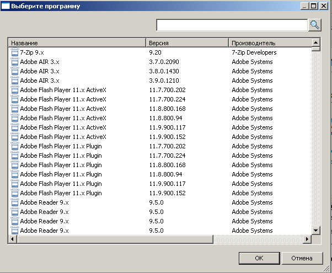Click the horizontal scrollbar left arrow
The width and height of the screenshot is (332, 273).
coord(13,239)
